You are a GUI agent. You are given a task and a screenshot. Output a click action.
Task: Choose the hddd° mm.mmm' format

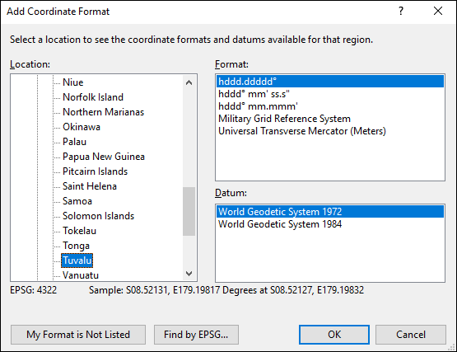click(330, 106)
